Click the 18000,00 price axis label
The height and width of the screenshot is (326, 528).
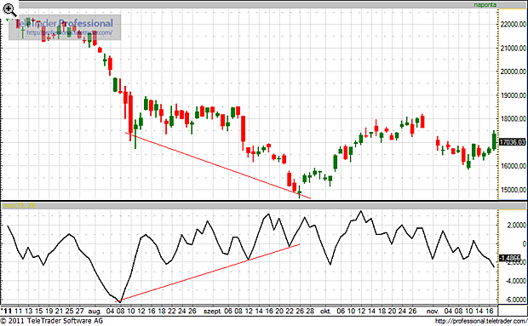point(514,119)
